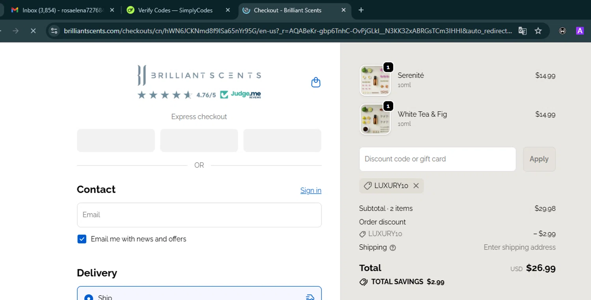Click the Enter shipping address text
The image size is (591, 300).
(x=520, y=247)
